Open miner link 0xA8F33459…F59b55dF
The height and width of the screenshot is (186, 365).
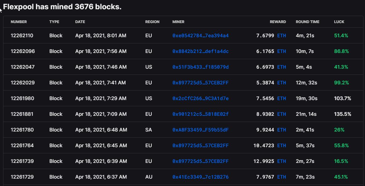pyautogui.click(x=201, y=130)
